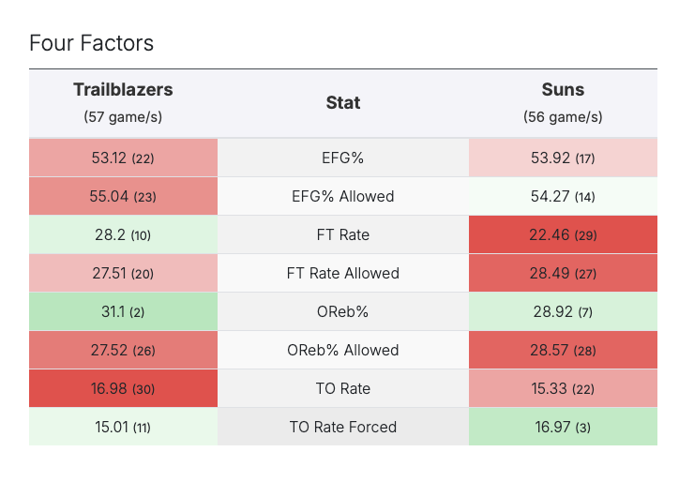The image size is (679, 482).
Task: Click the Four Factors heading
Action: tap(91, 43)
